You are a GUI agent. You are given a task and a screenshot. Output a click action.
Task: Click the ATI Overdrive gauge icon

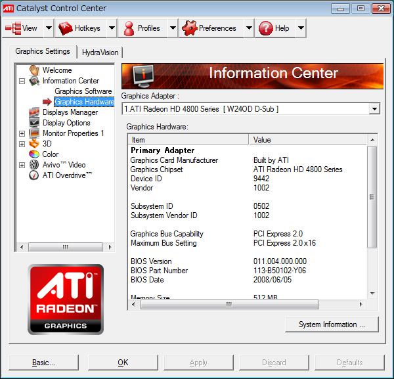point(34,175)
